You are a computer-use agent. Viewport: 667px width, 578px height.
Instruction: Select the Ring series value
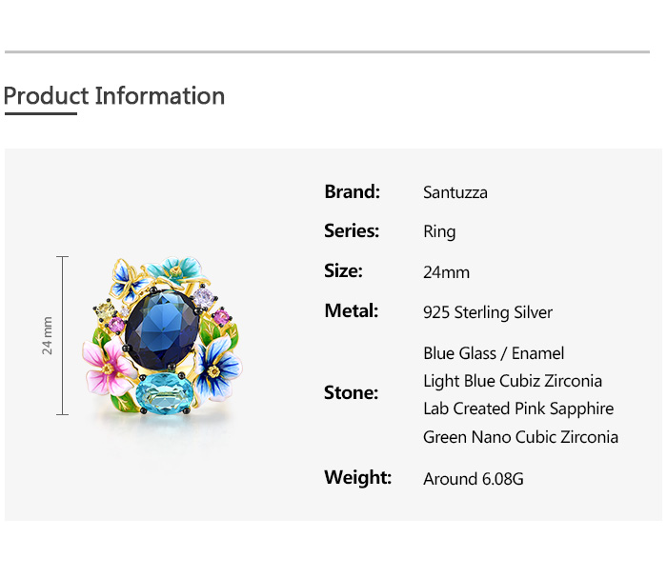[x=439, y=231]
